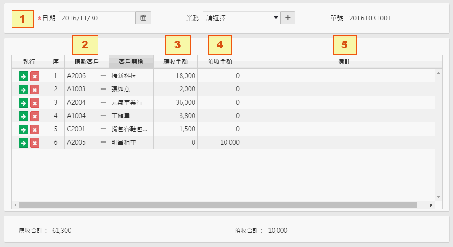453x247 pixels.
Task: Open customer lookup dots for A2006
Action: (103, 76)
